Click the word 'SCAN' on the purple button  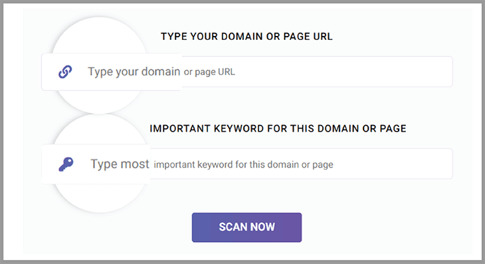(233, 227)
